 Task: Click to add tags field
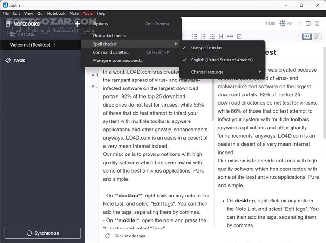click(131, 236)
